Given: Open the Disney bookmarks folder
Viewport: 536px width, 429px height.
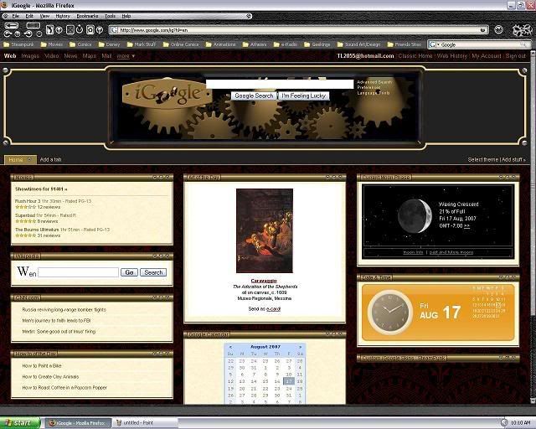Looking at the screenshot, I should point(110,44).
